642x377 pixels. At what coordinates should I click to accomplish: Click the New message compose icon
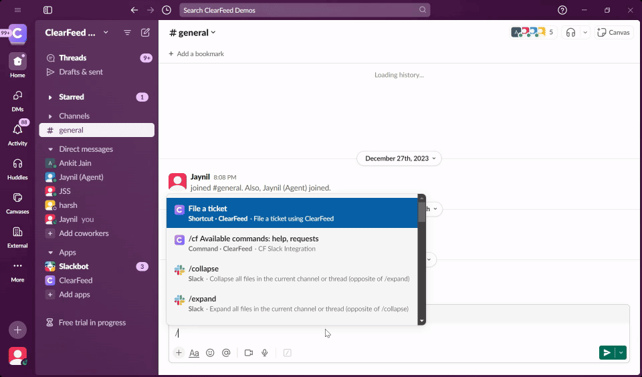click(x=145, y=33)
